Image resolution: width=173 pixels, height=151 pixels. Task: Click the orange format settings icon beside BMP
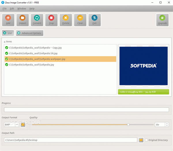pos(23,125)
